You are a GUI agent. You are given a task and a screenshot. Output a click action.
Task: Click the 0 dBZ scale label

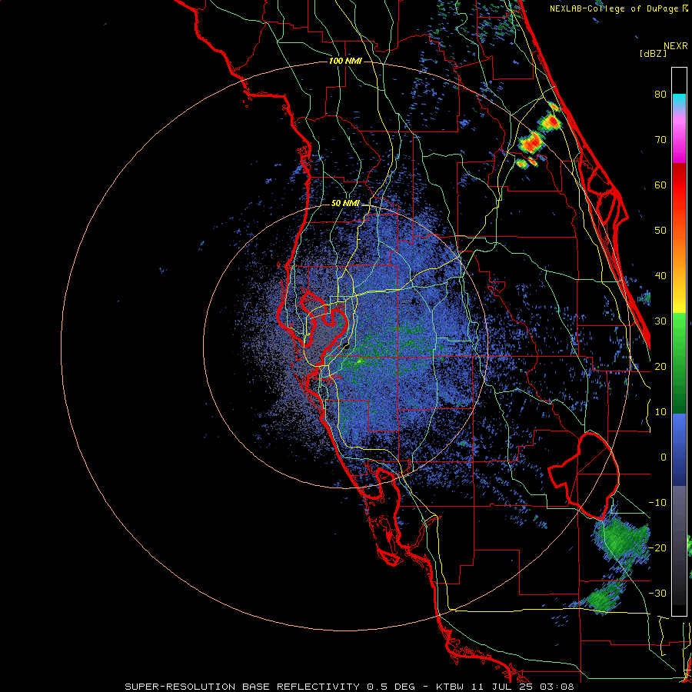(664, 457)
